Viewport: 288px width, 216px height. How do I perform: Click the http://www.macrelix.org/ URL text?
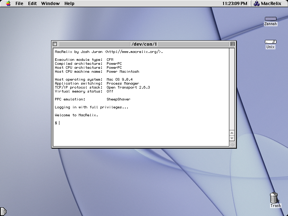coord(134,52)
